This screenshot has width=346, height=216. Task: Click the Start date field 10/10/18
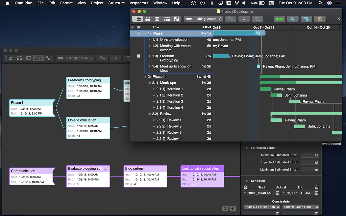click(259, 193)
